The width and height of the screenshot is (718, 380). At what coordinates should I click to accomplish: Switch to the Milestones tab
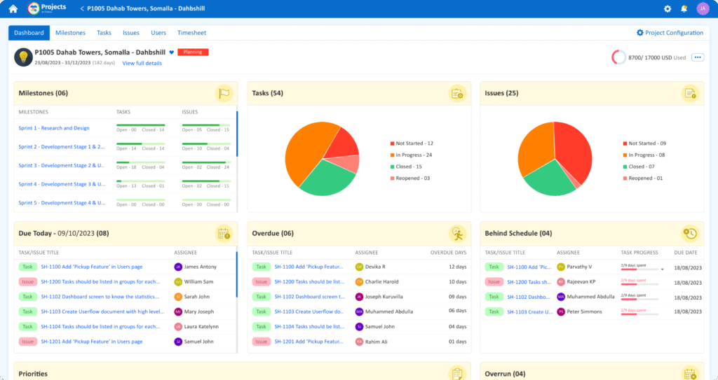coord(70,33)
